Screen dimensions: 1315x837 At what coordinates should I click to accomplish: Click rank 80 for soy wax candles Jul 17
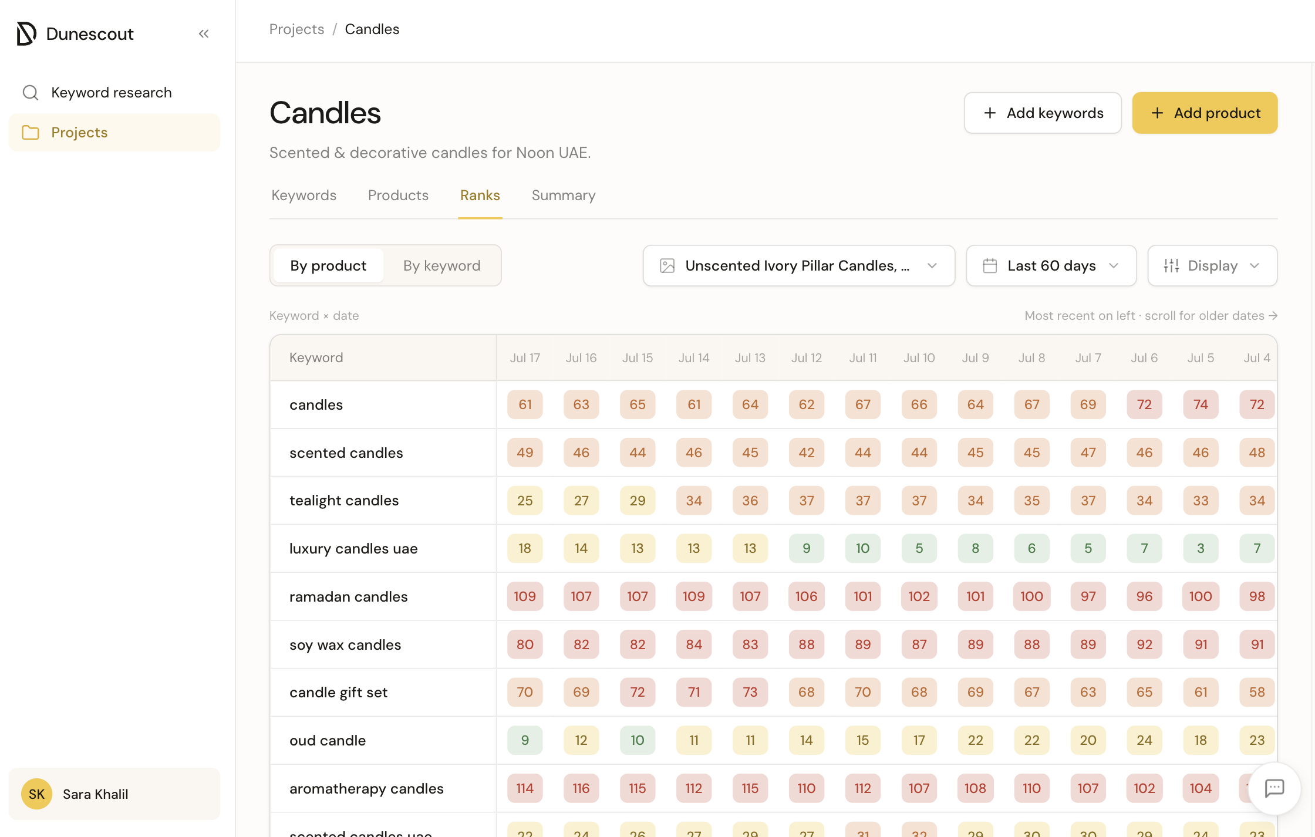(x=525, y=645)
